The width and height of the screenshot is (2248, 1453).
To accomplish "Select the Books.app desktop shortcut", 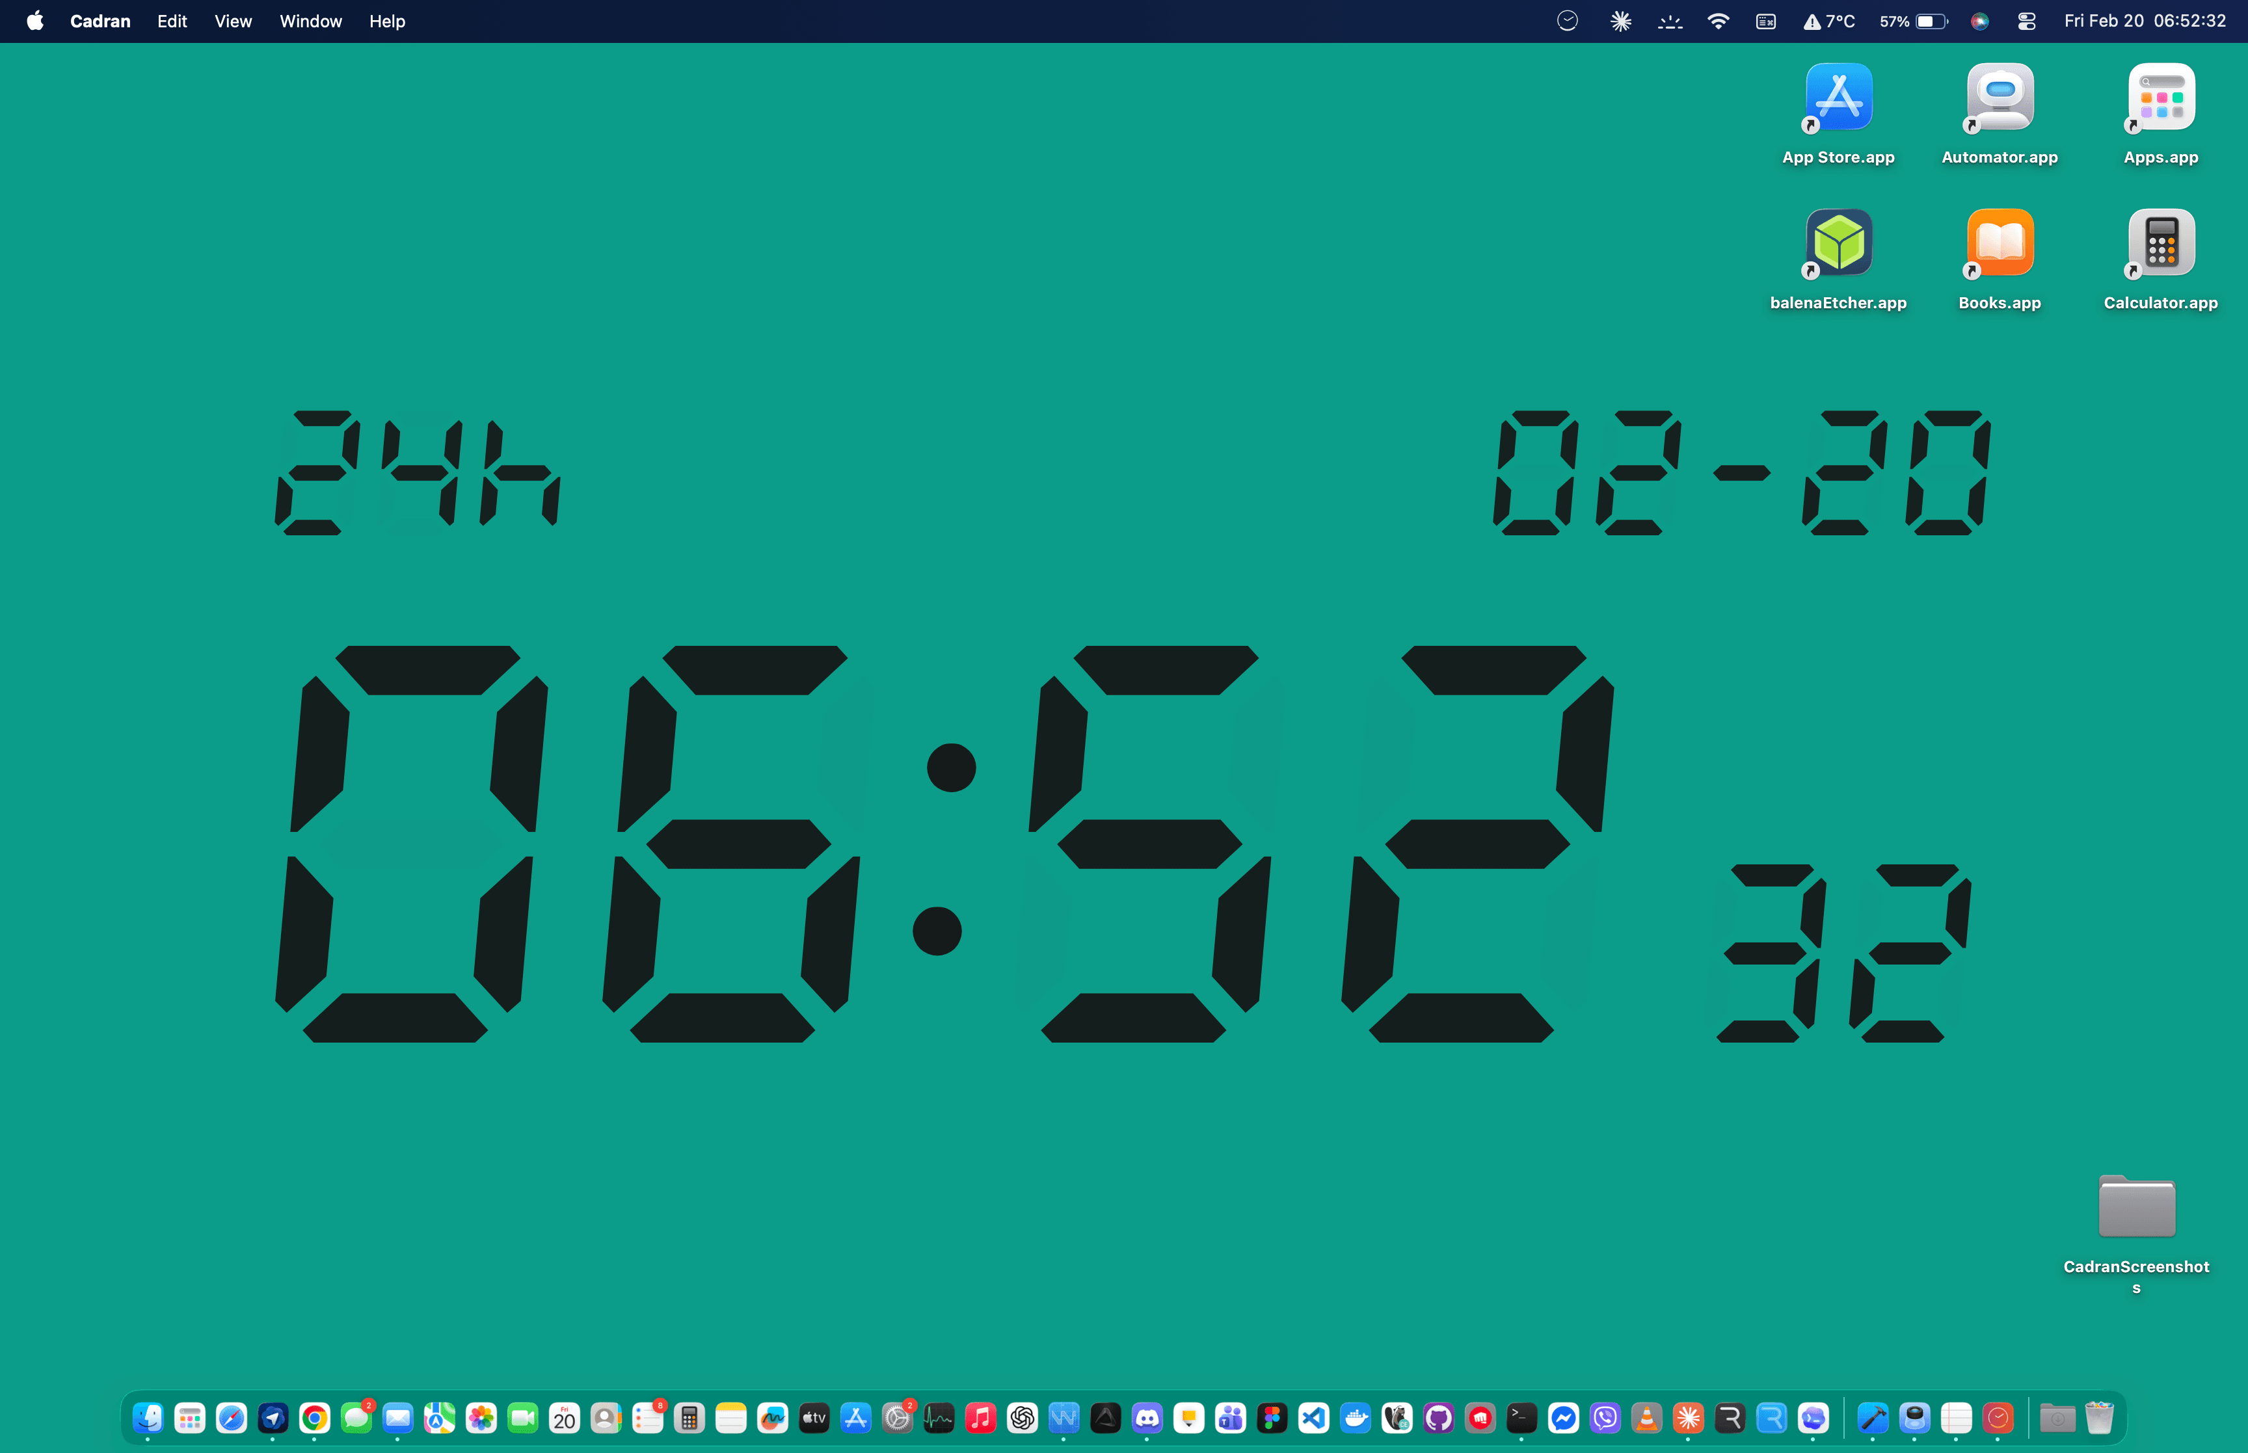I will click(1999, 243).
